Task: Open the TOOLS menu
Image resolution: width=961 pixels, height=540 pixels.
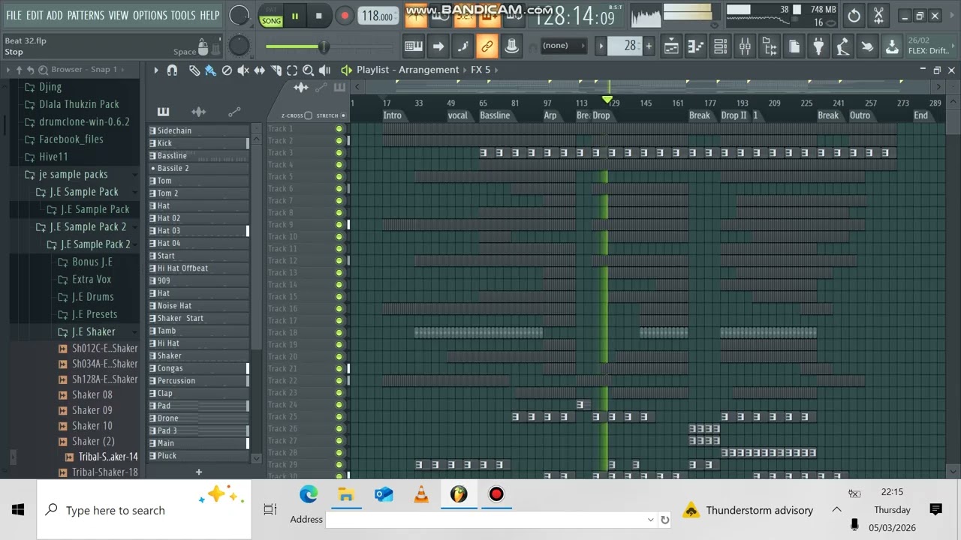Action: (183, 15)
